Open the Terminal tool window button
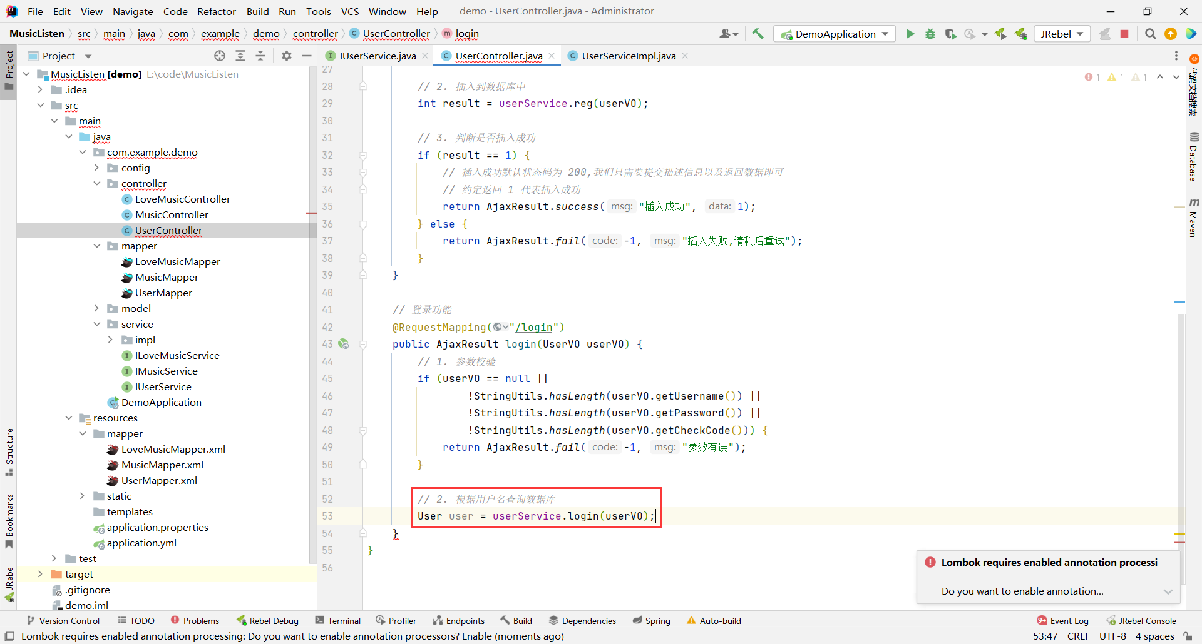The height and width of the screenshot is (644, 1202). pos(338,621)
